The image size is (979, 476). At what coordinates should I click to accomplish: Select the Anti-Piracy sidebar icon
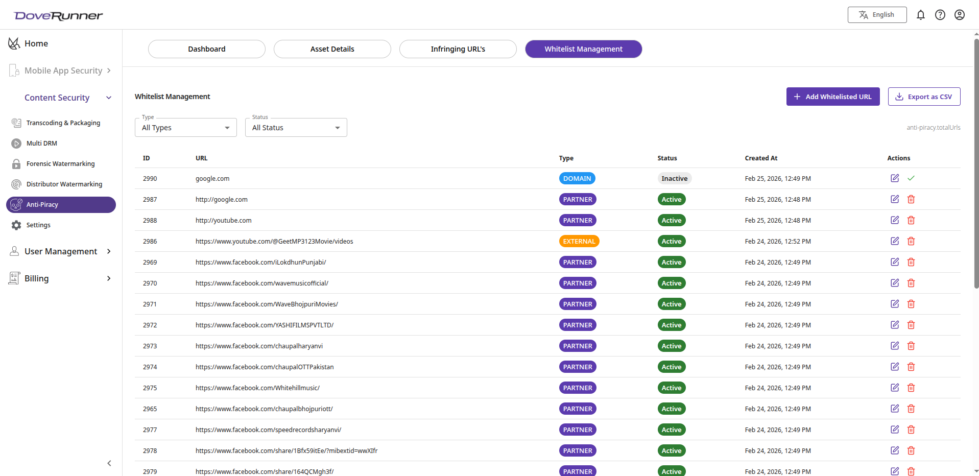pos(16,204)
